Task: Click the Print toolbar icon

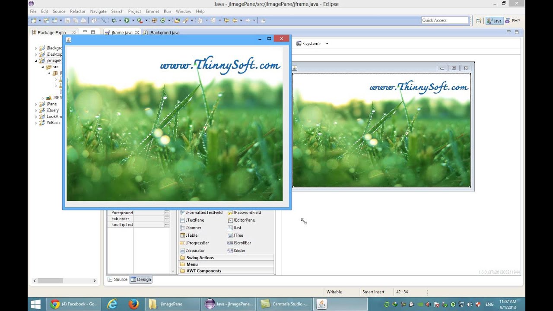Action: pyautogui.click(x=83, y=20)
